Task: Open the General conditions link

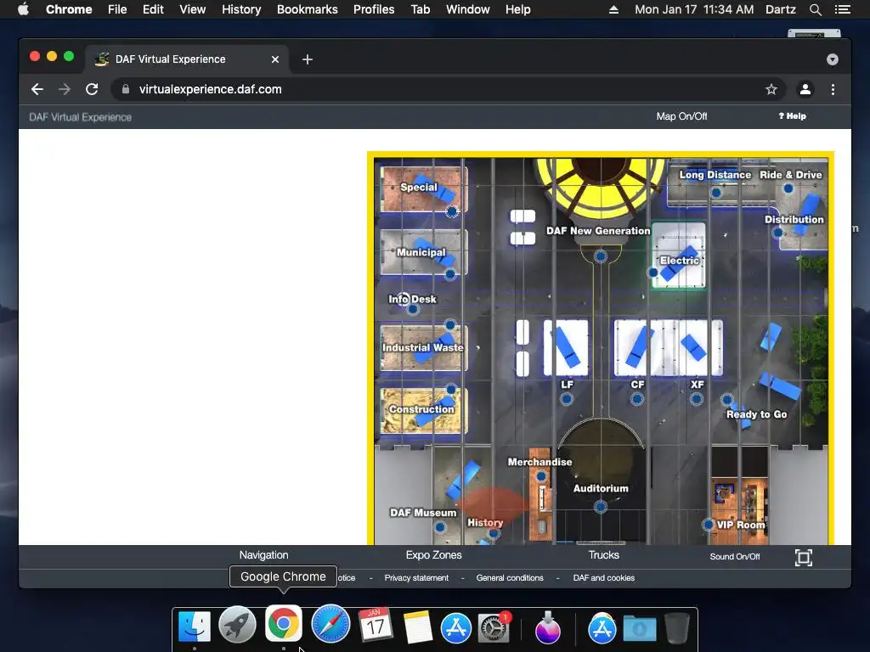Action: 510,577
